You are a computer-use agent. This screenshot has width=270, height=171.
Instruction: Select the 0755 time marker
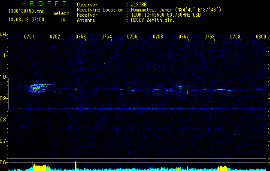(132, 37)
